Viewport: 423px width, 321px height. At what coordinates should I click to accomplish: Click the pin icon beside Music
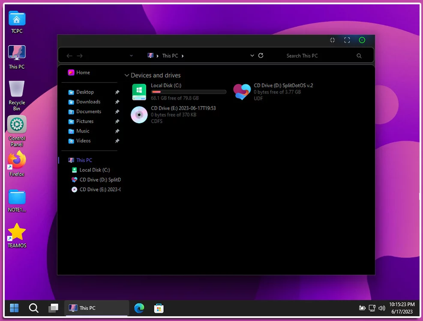117,131
